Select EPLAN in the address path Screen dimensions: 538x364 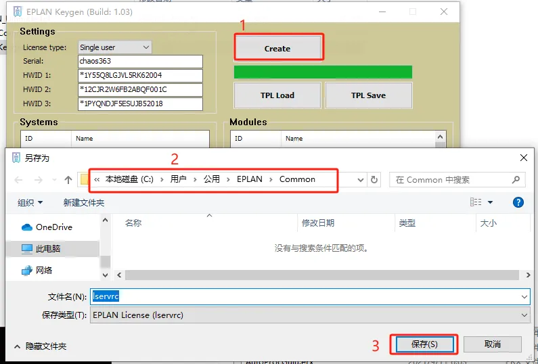250,179
